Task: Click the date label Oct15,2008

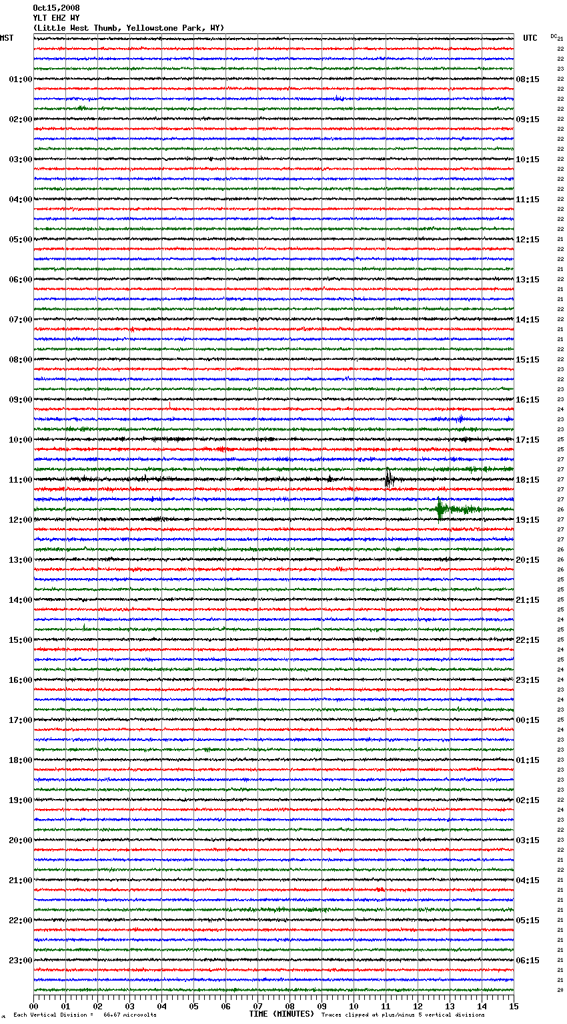Action: click(x=56, y=8)
